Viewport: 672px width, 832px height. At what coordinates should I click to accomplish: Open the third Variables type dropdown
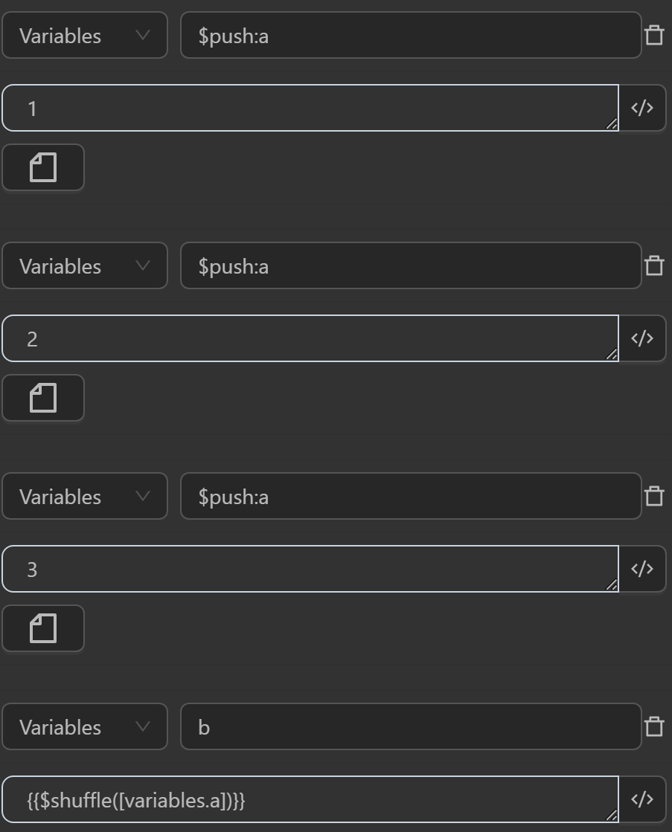[x=85, y=496]
